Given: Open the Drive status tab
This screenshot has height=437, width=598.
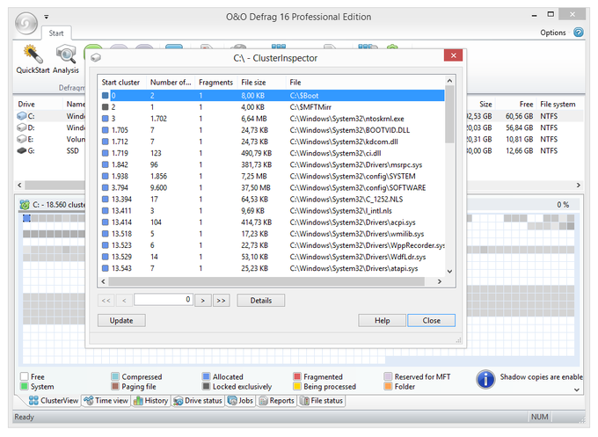Looking at the screenshot, I should coord(198,400).
